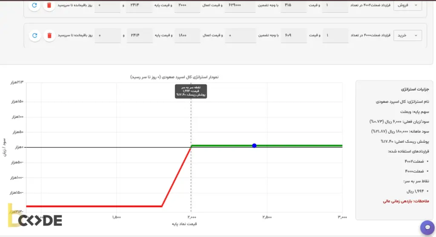Click strike price field showing 2000
The height and width of the screenshot is (237, 436).
tap(187, 6)
